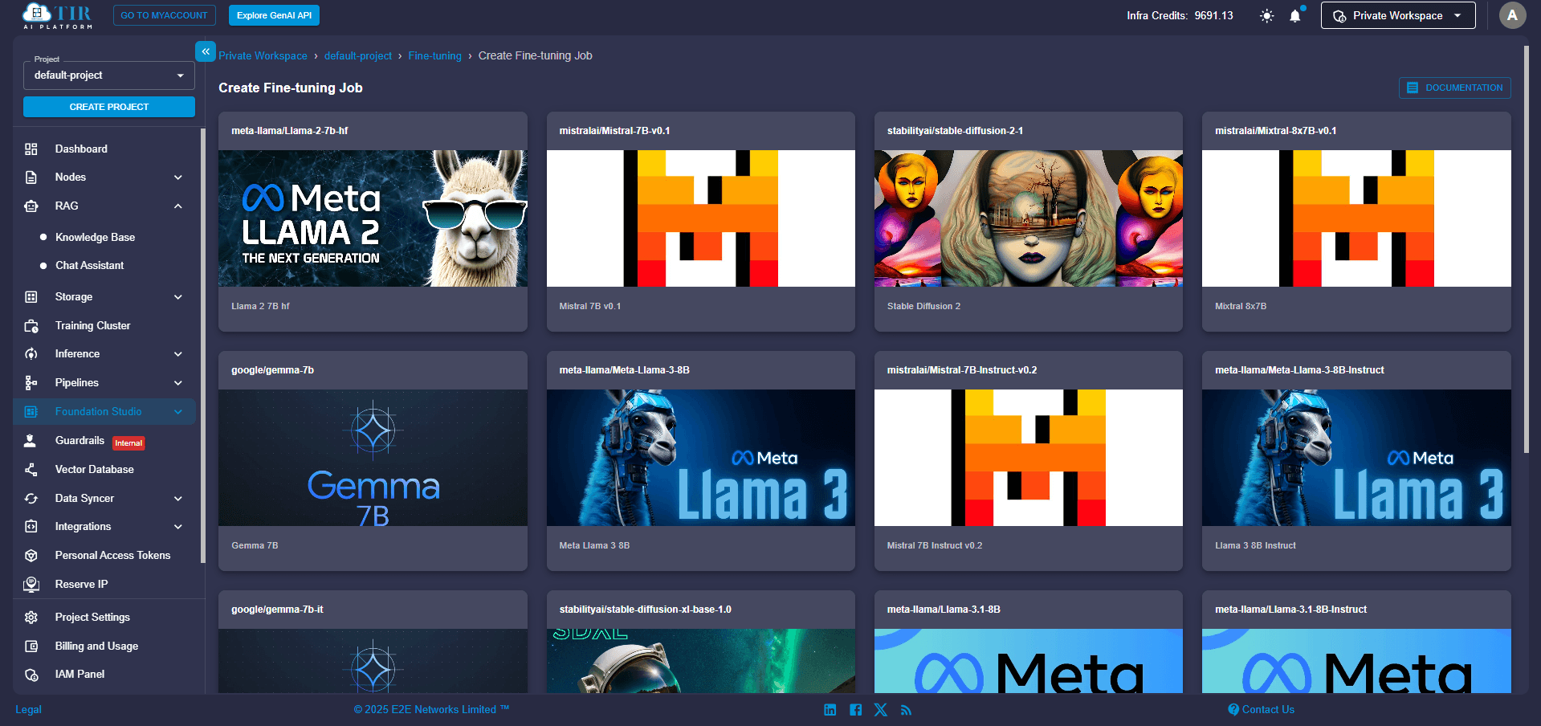The image size is (1541, 726).
Task: Expand the Integrations chevron
Action: (178, 527)
